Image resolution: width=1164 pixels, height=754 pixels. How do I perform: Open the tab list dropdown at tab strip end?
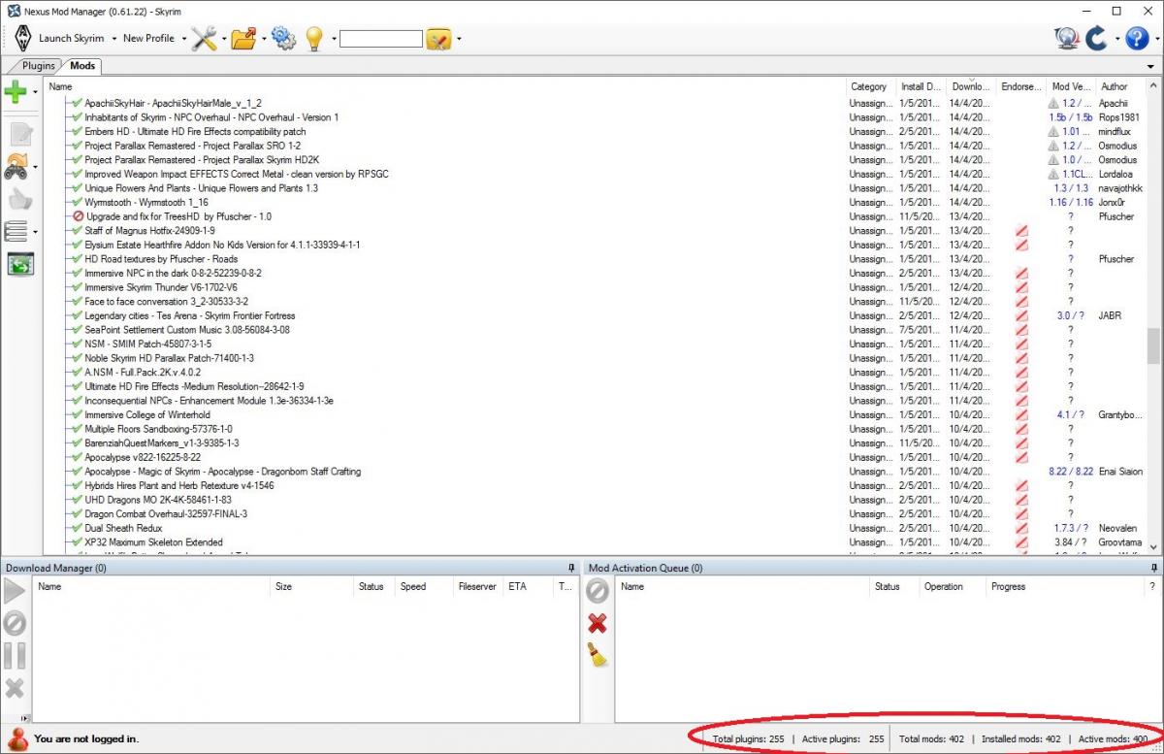pyautogui.click(x=1151, y=66)
